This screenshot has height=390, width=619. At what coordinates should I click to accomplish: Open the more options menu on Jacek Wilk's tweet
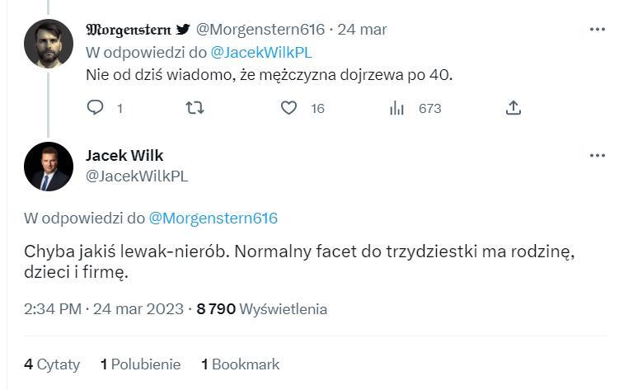tap(598, 155)
